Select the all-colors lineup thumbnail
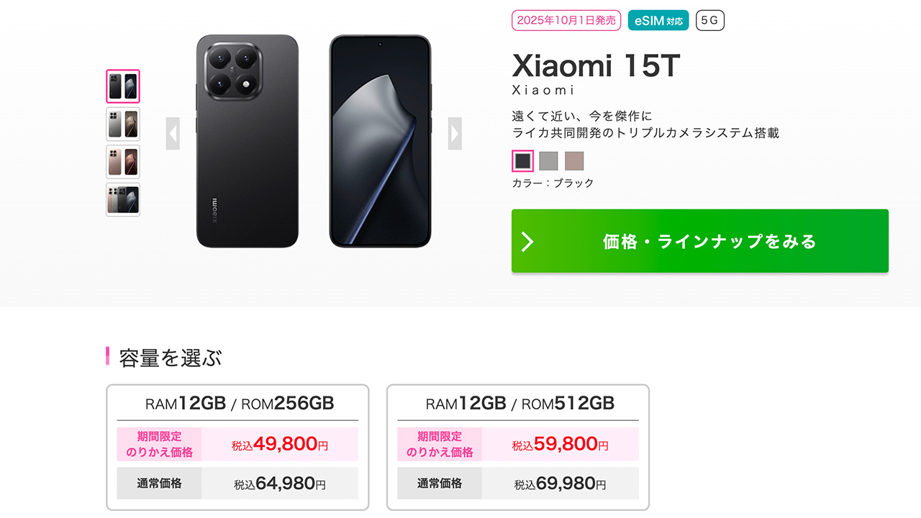This screenshot has height=518, width=921. pyautogui.click(x=123, y=199)
